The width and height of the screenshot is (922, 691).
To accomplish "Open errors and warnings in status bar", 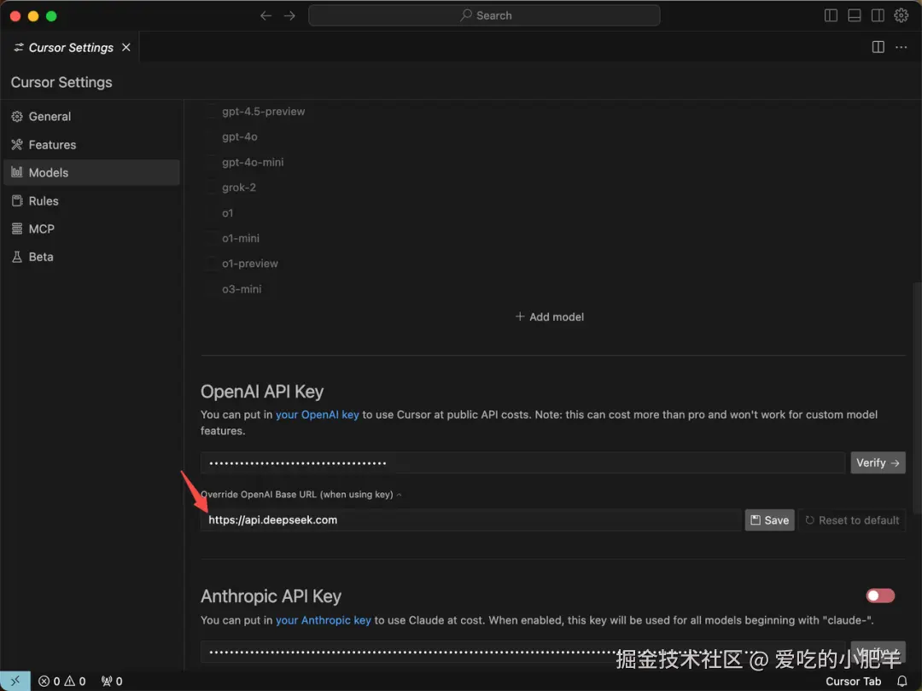I will (61, 681).
